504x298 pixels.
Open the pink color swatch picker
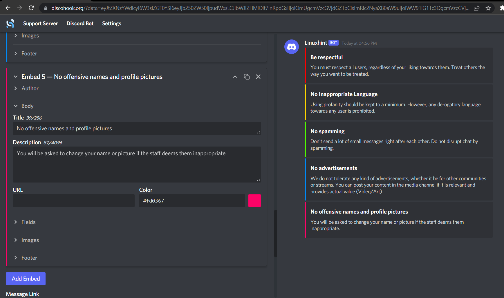254,201
